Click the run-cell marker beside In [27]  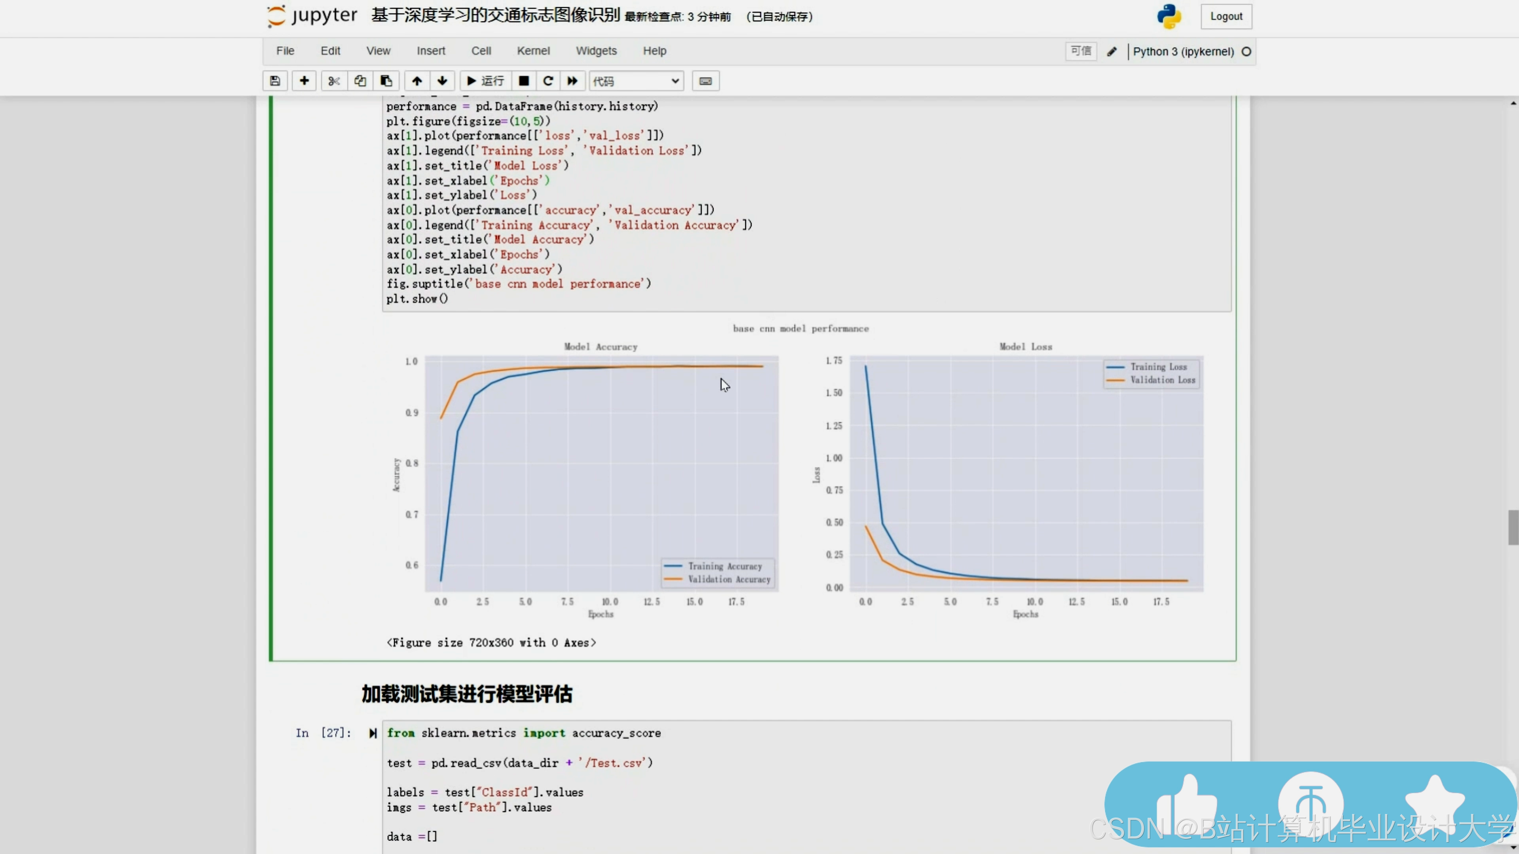tap(373, 733)
